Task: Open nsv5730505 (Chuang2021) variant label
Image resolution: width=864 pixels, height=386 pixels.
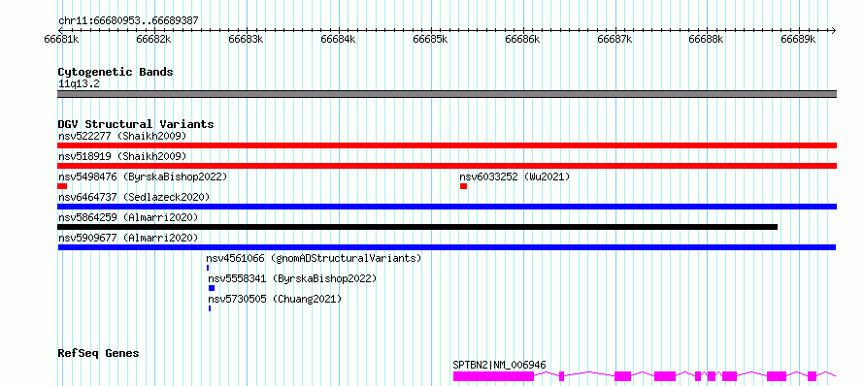Action: [275, 300]
